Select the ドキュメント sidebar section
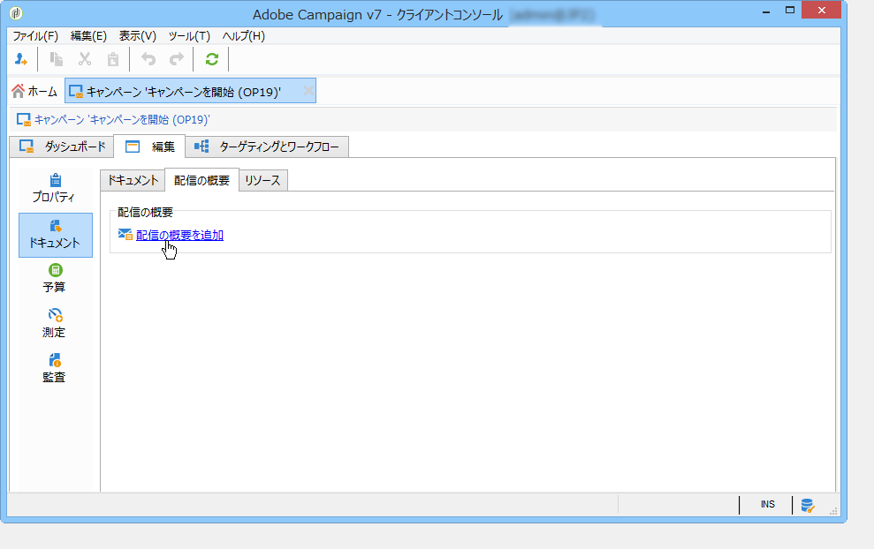 55,235
